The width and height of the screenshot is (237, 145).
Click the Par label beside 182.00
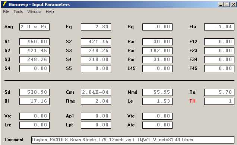(x=131, y=51)
